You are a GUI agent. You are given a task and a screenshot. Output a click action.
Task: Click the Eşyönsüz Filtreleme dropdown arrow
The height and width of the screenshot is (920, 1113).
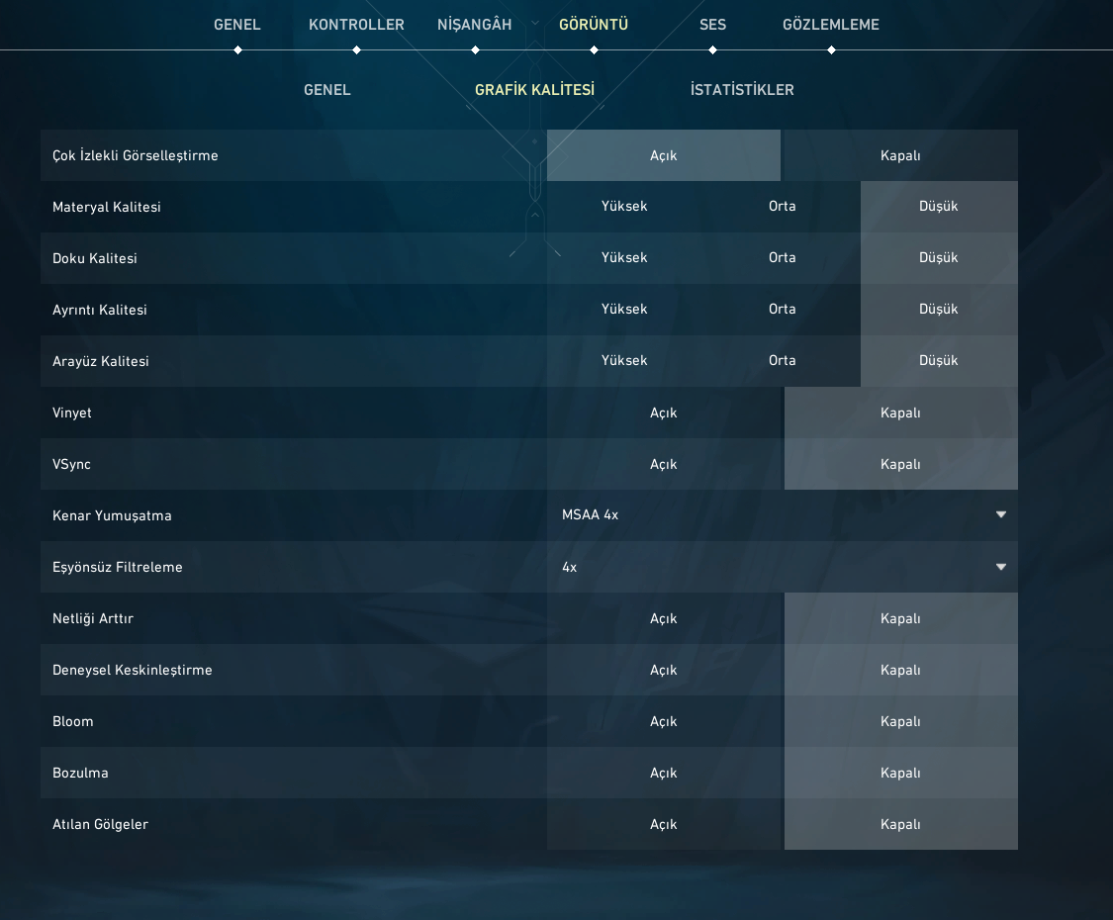tap(1001, 567)
